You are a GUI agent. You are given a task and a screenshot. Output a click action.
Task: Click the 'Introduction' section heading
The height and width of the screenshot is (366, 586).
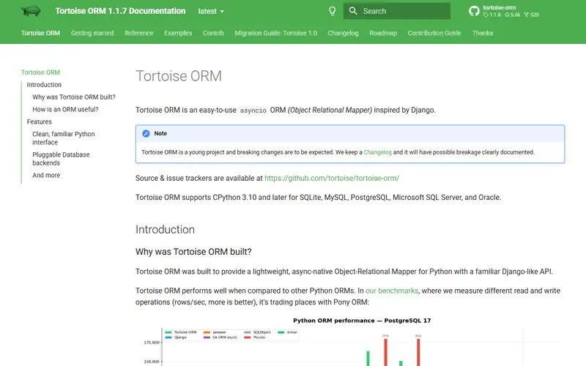166,229
